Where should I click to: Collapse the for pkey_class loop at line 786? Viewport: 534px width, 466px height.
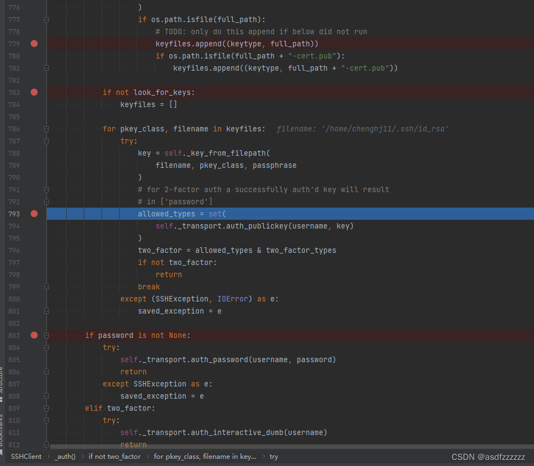(x=46, y=129)
